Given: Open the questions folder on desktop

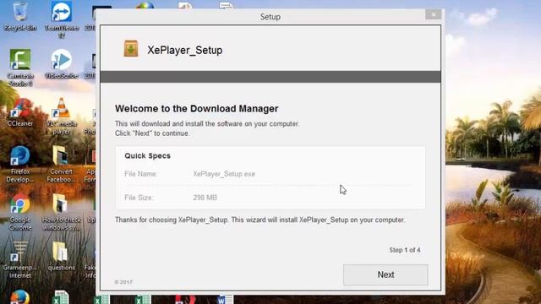Looking at the screenshot, I should 61,257.
